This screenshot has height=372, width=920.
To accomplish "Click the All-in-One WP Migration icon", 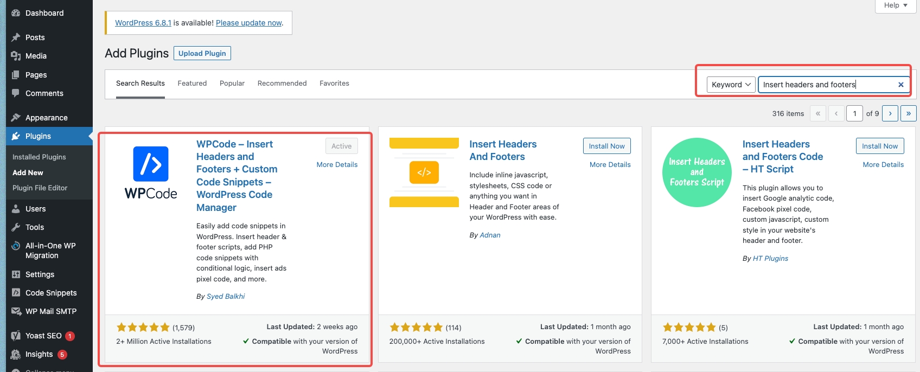I will coord(16,246).
